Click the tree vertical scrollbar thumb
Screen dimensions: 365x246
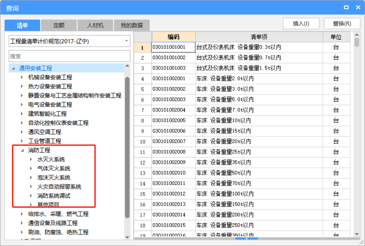pos(127,147)
